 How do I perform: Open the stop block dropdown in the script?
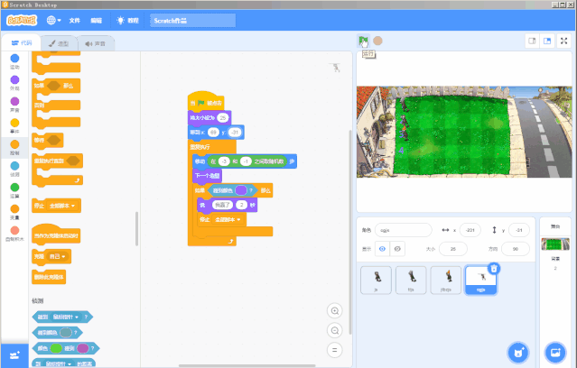point(228,219)
